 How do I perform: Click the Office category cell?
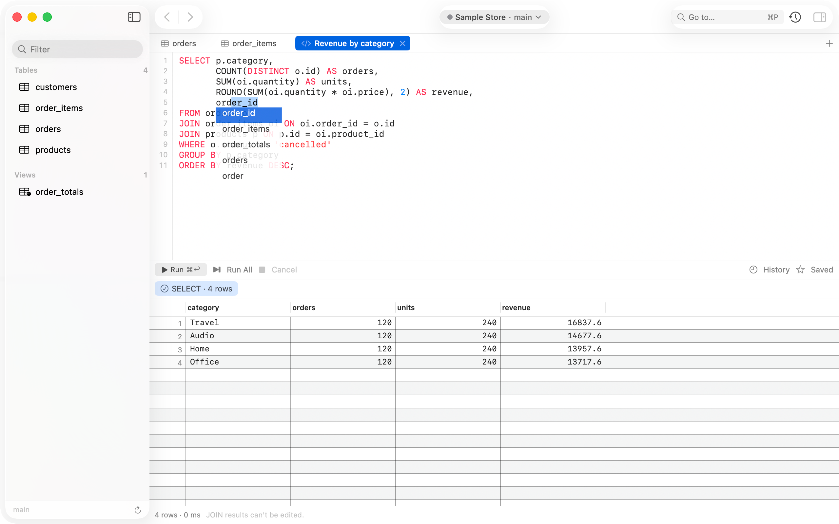click(238, 362)
